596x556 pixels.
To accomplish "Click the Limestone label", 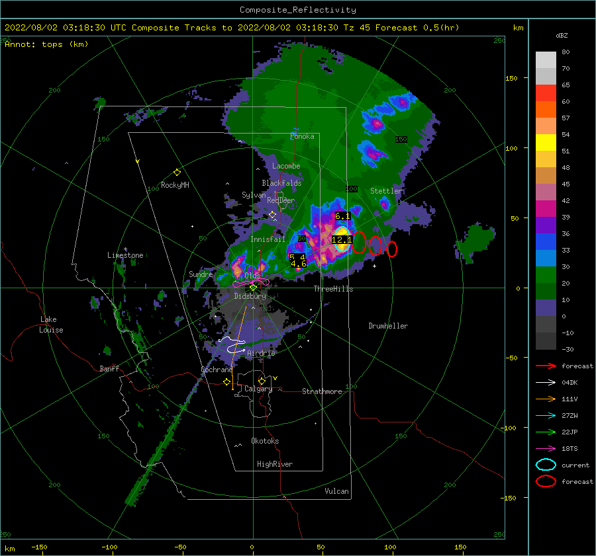I will coord(125,255).
